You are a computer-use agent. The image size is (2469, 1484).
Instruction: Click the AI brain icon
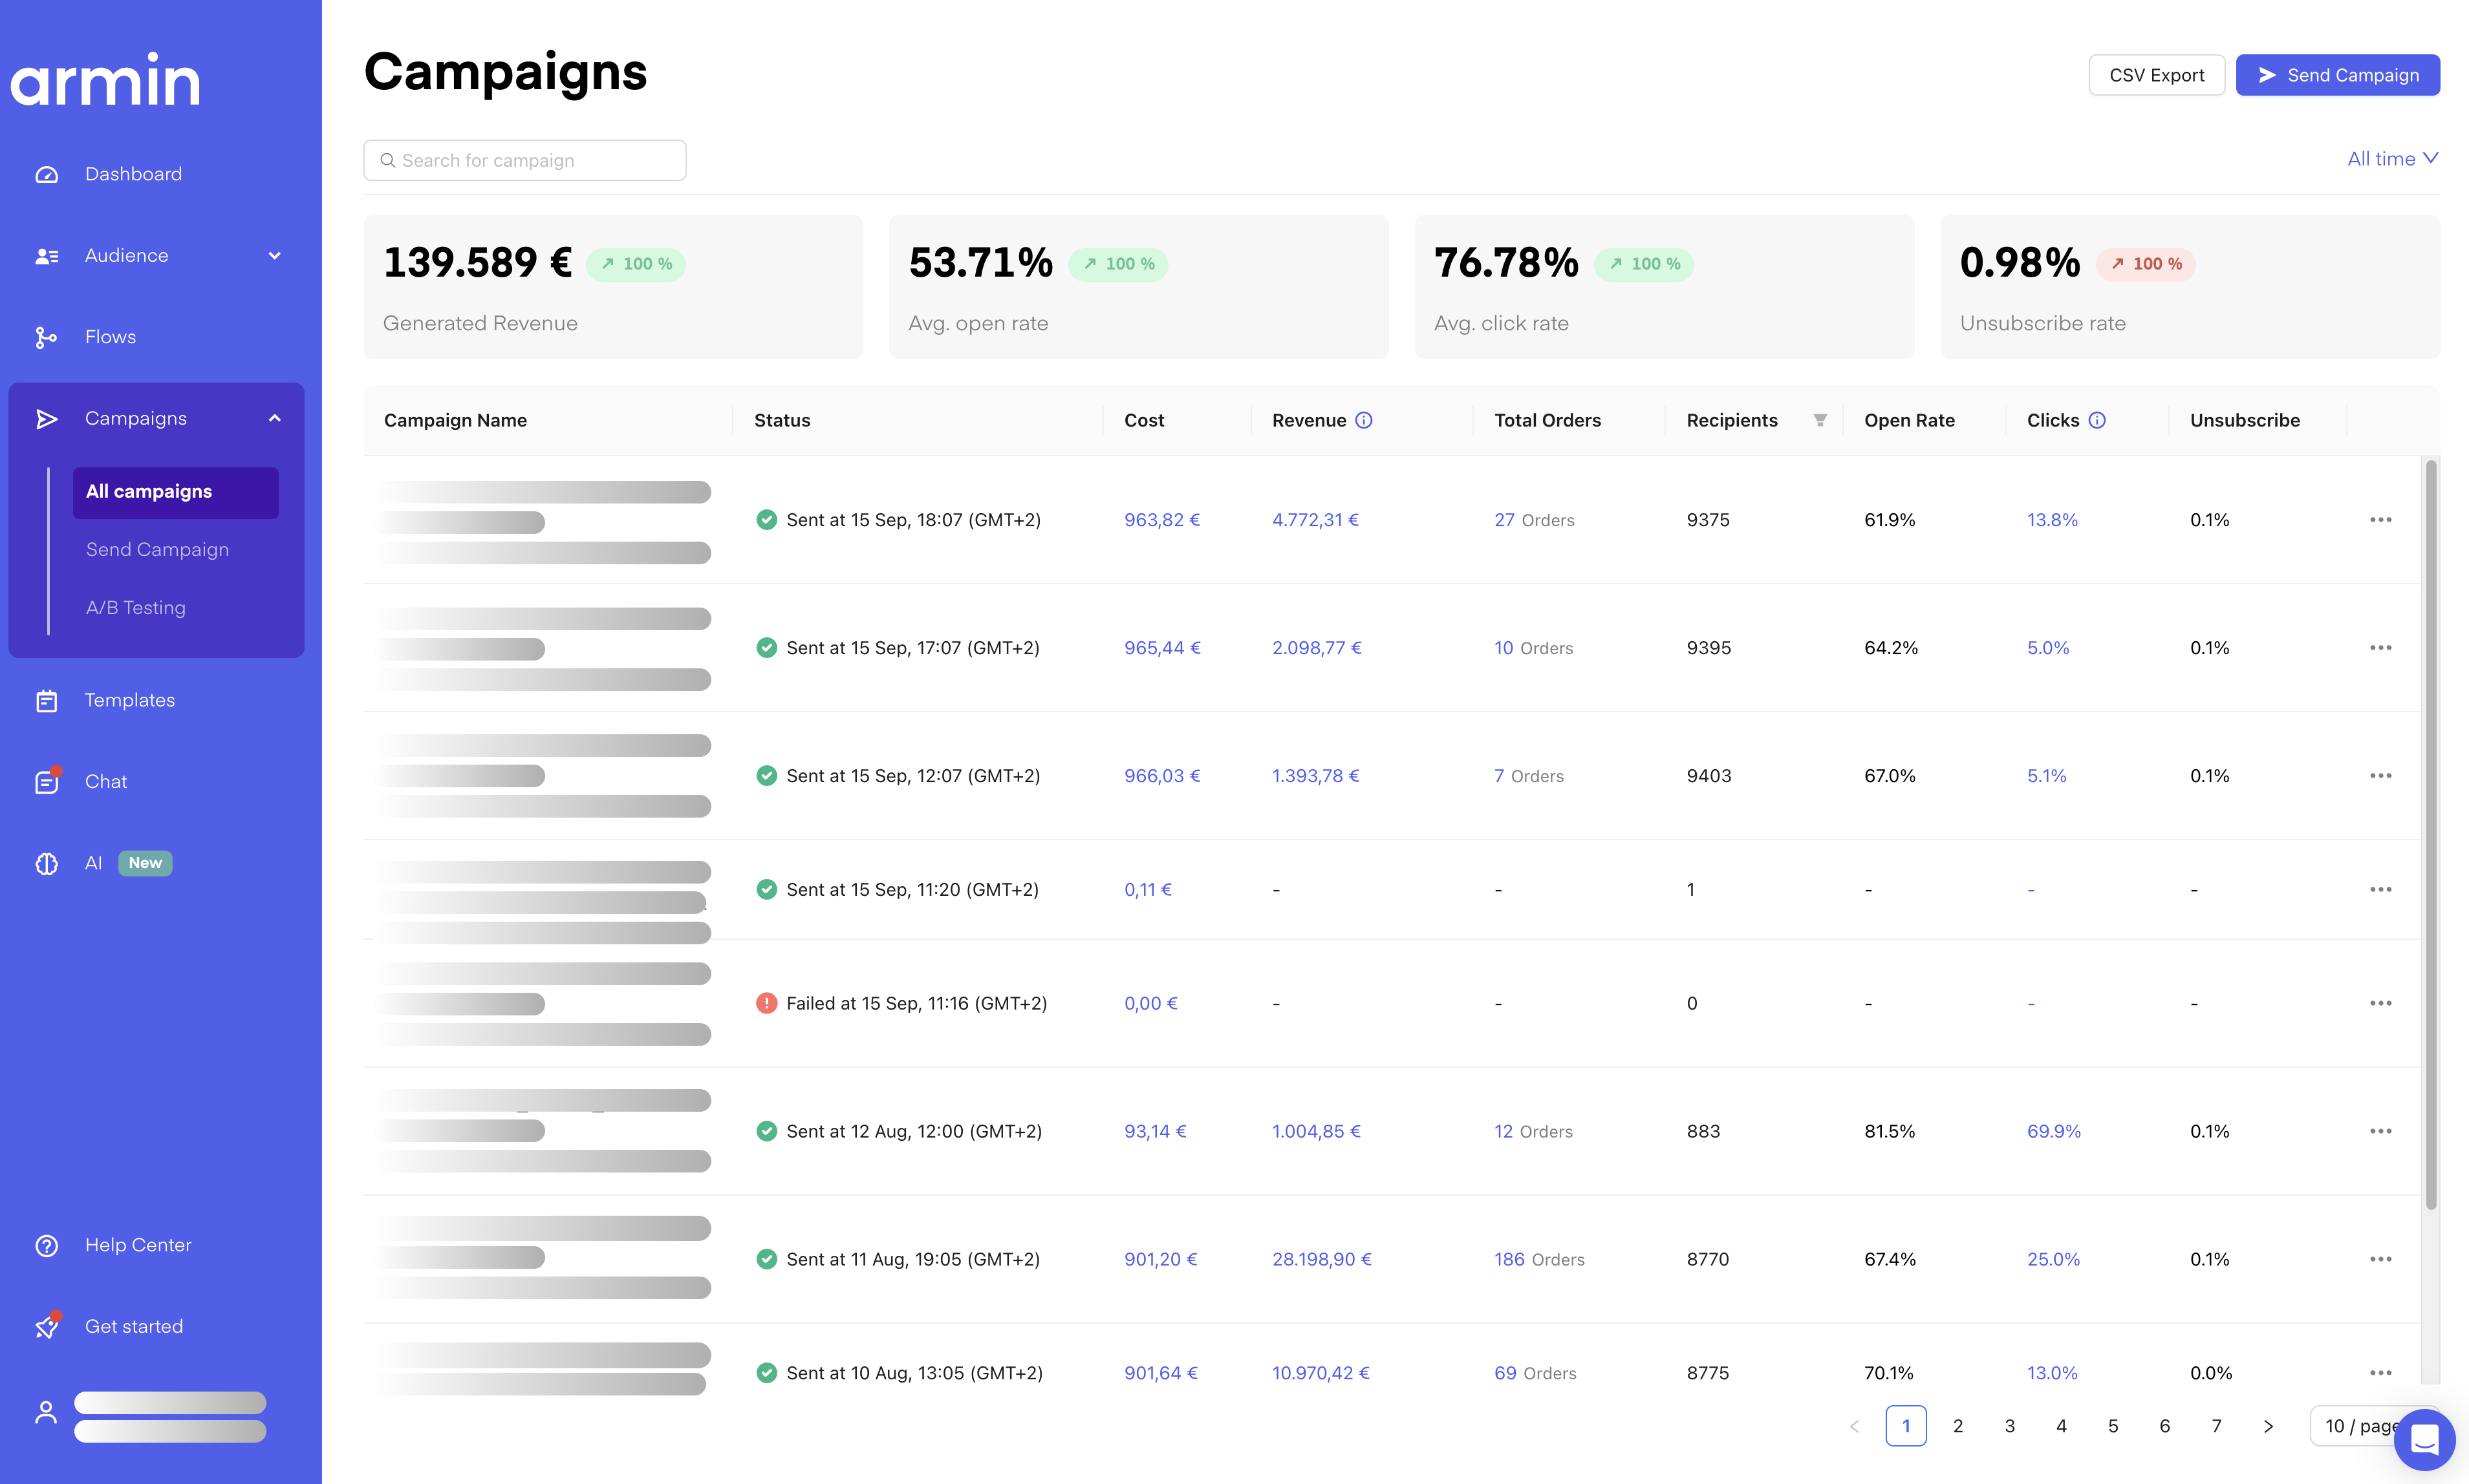(x=46, y=864)
